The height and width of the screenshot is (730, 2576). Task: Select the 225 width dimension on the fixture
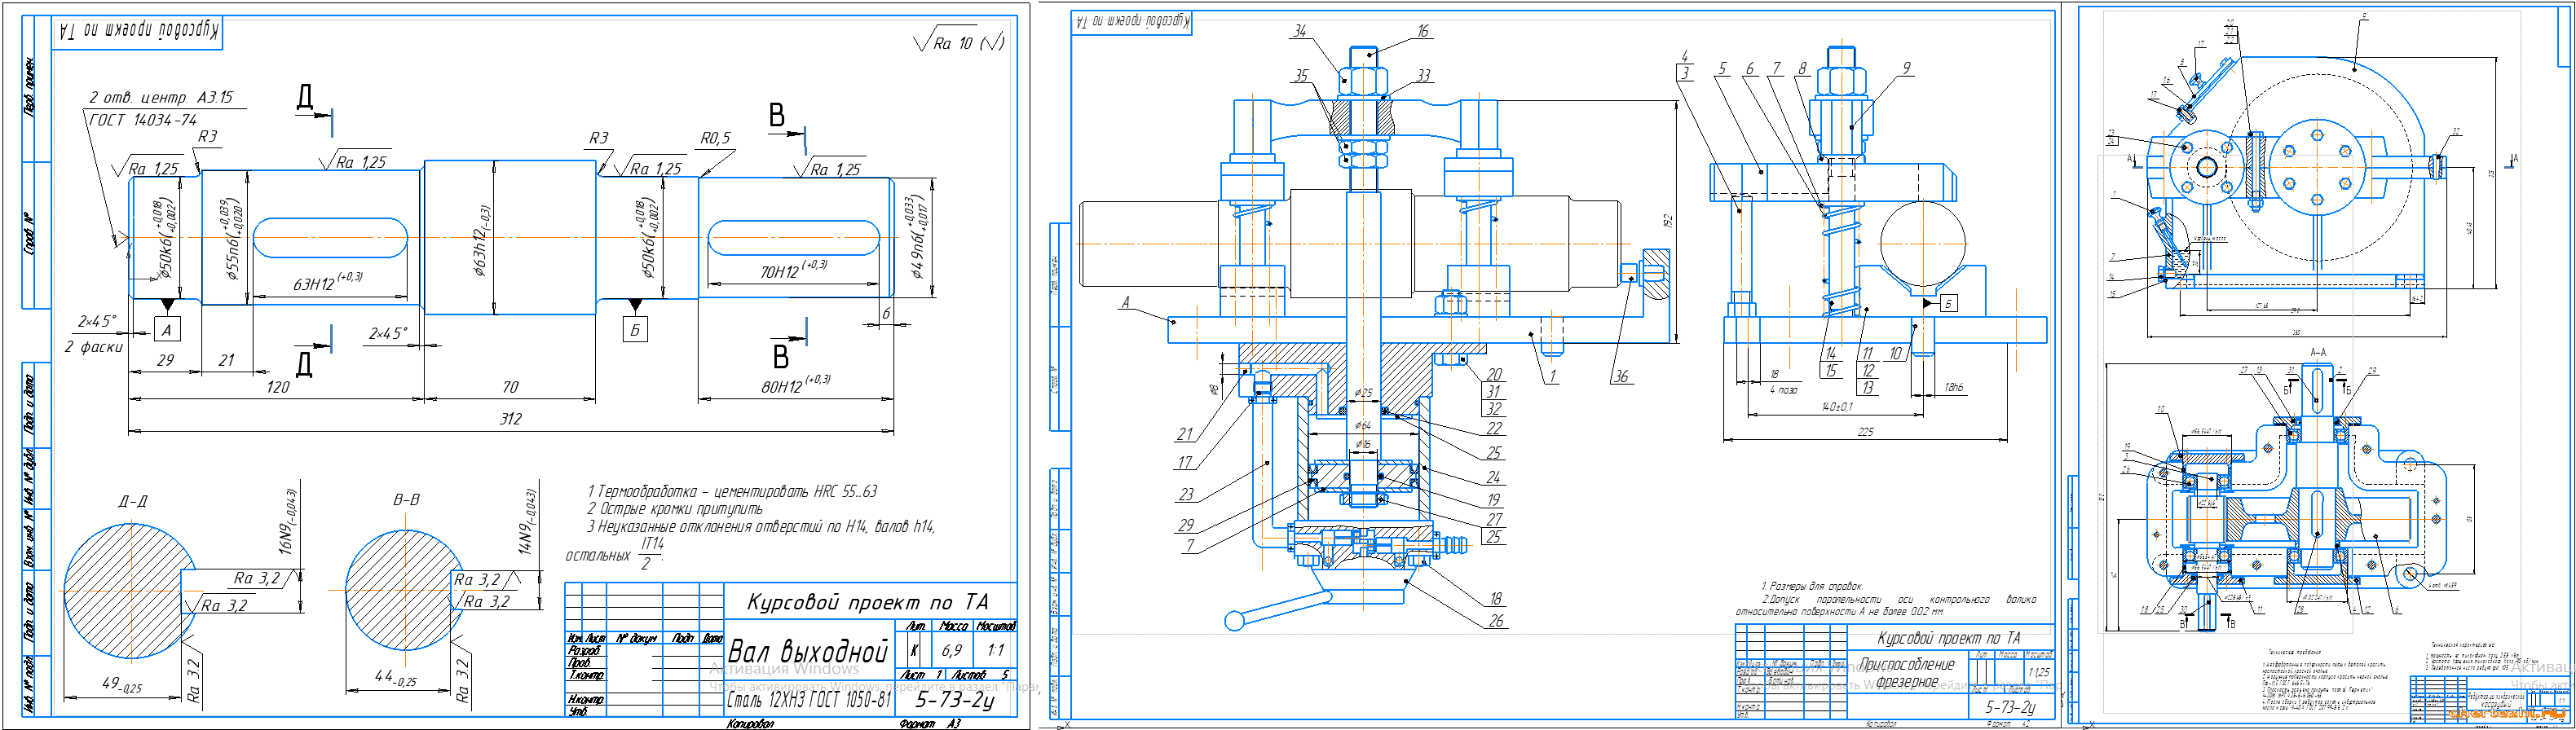[x=1865, y=431]
